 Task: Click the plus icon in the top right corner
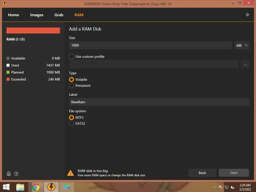pyautogui.click(x=247, y=15)
